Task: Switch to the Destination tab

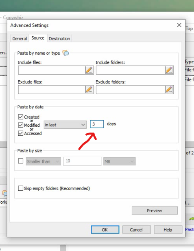Action: tap(59, 39)
